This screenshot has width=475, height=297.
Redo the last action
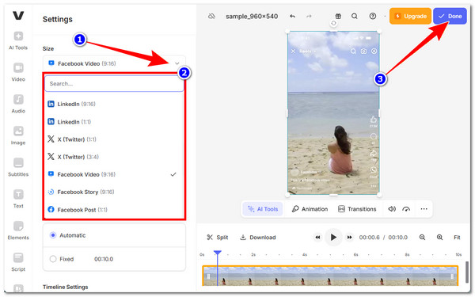(x=309, y=16)
